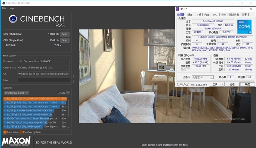Switch to CPU-Z 处理器 tab
Viewport: 256px width, 148px height.
tap(181, 15)
